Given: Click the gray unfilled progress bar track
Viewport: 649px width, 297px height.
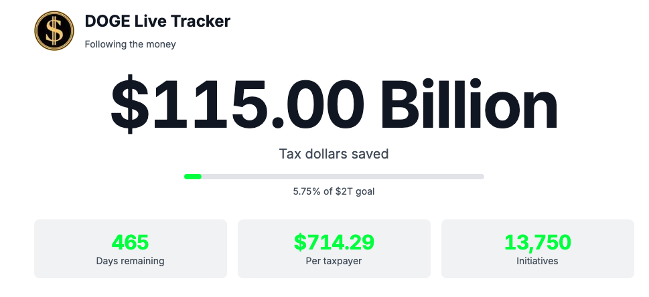Looking at the screenshot, I should point(343,177).
